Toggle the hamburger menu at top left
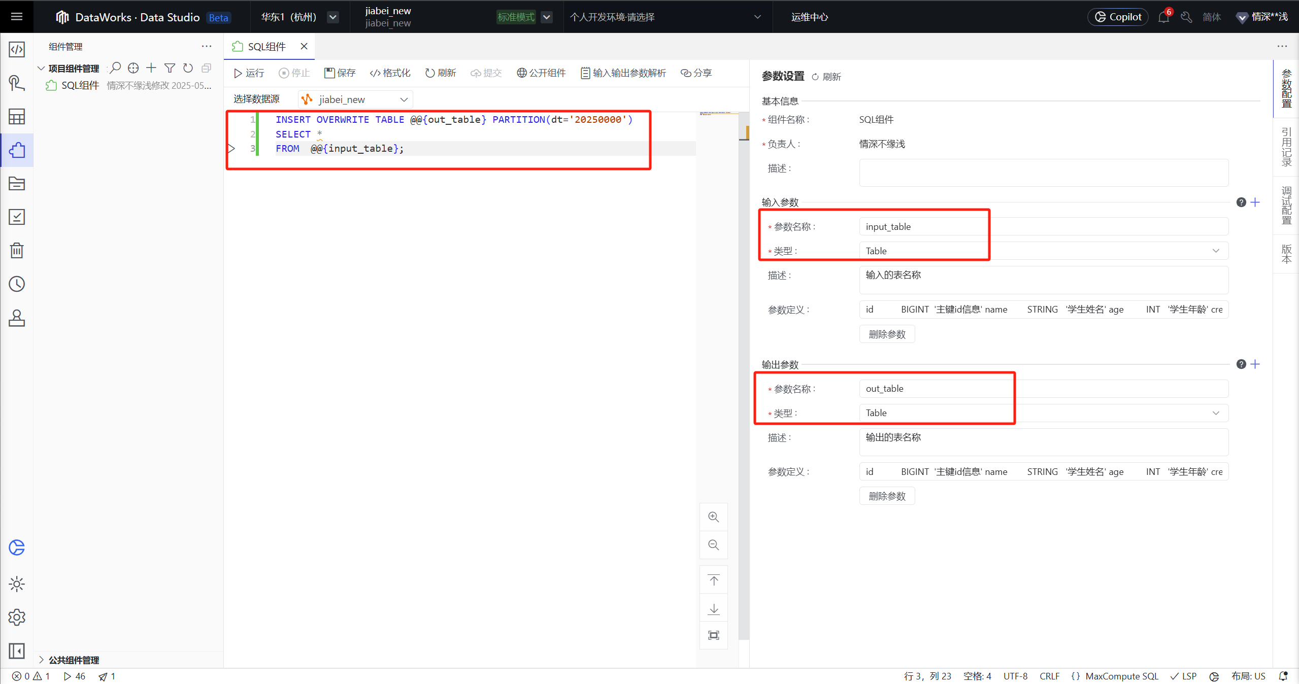The image size is (1299, 684). click(x=17, y=17)
